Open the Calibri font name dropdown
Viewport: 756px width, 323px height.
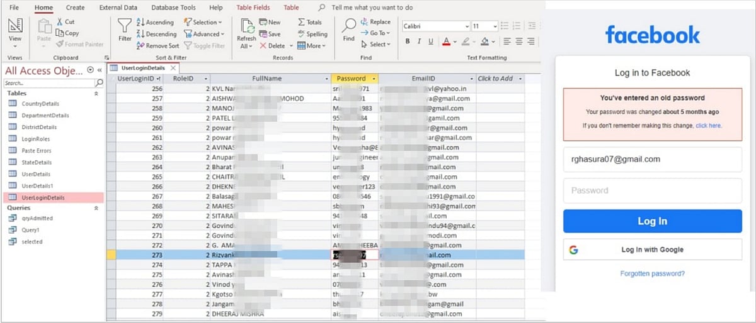467,26
